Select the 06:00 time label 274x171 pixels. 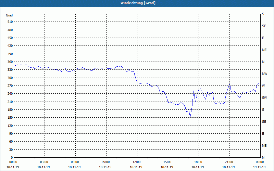[75, 162]
